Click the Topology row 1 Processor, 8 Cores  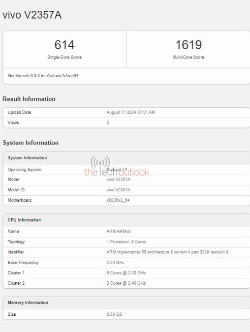pyautogui.click(x=126, y=242)
